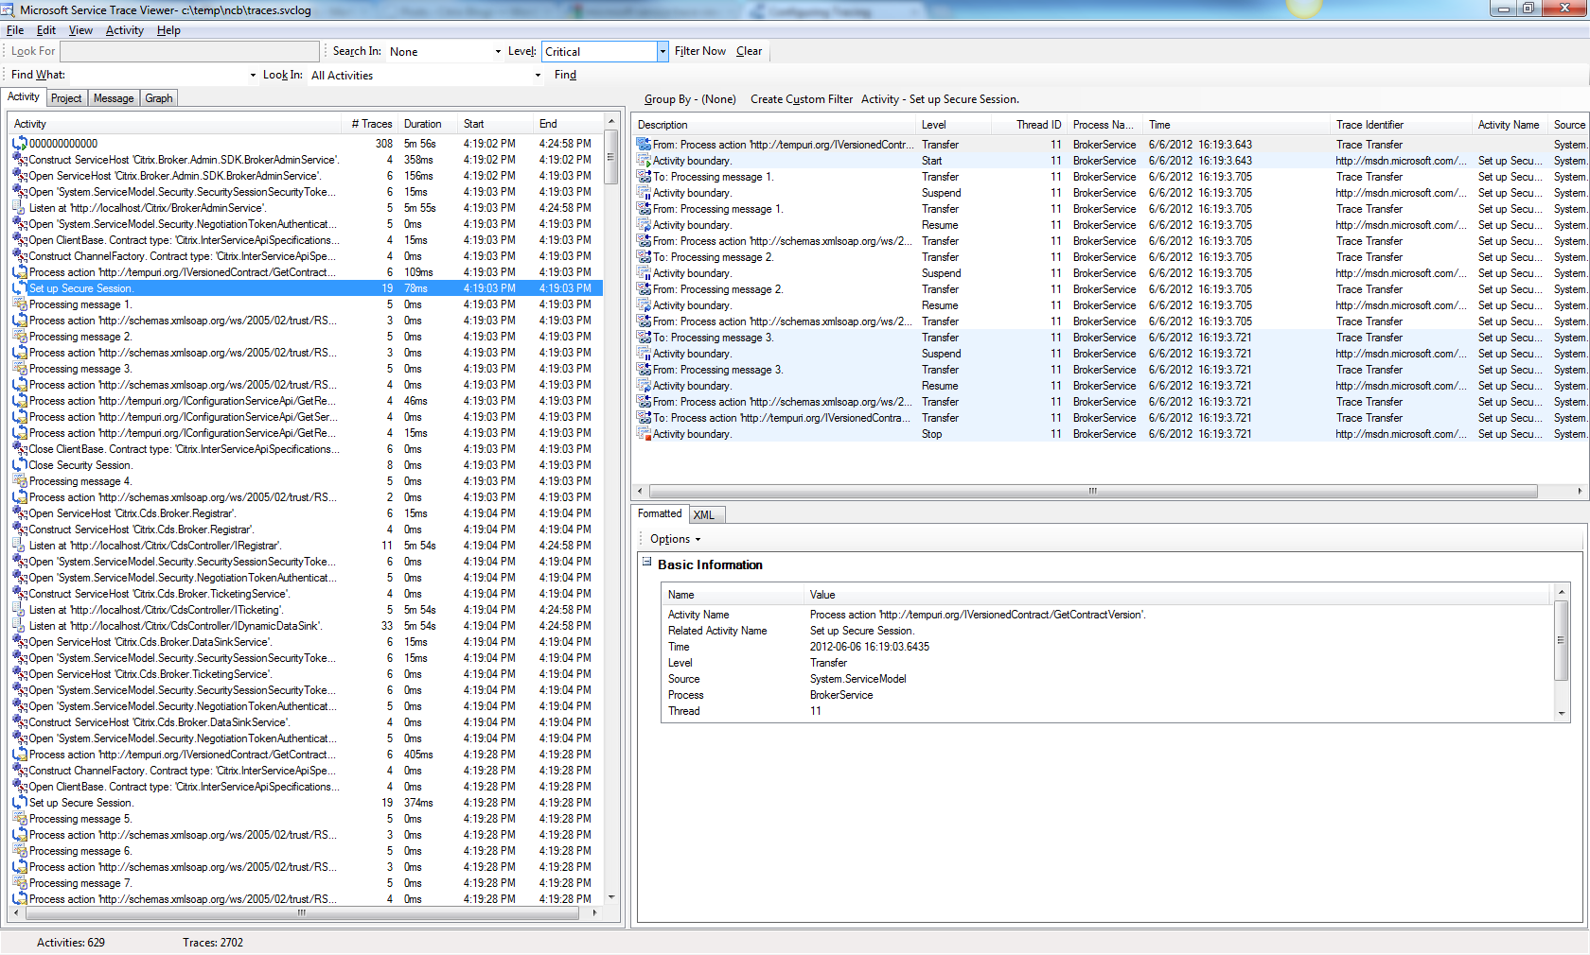The width and height of the screenshot is (1590, 955).
Task: Switch to the Graph tab
Action: [158, 98]
